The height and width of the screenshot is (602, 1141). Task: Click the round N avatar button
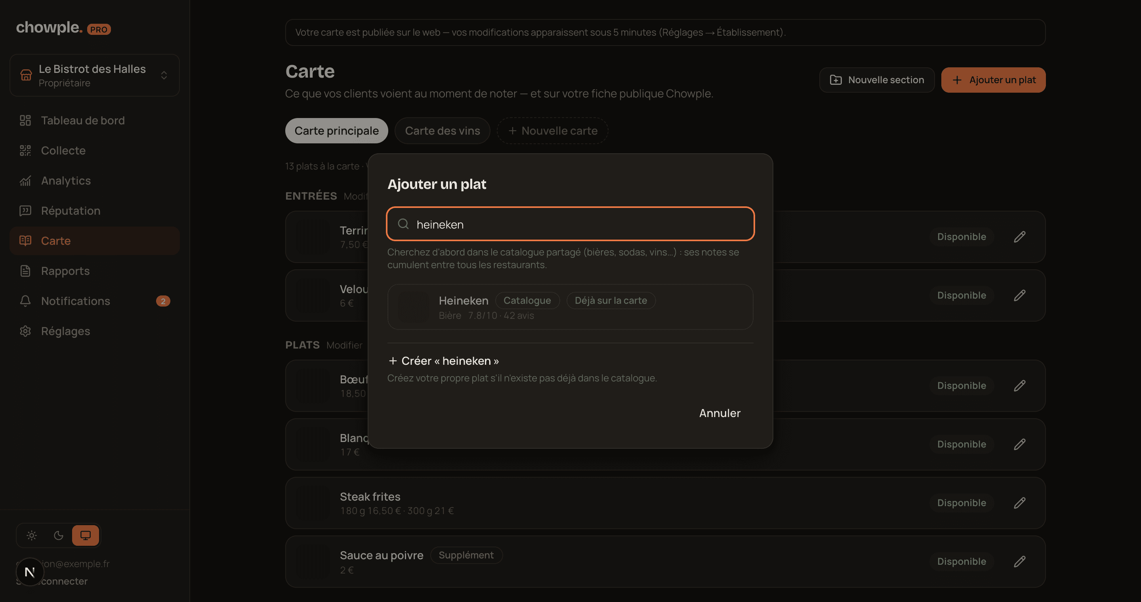click(x=30, y=572)
